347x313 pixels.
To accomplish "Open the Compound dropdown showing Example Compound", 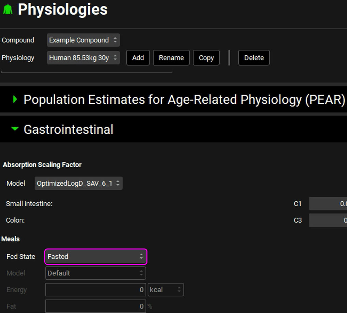I will (83, 40).
